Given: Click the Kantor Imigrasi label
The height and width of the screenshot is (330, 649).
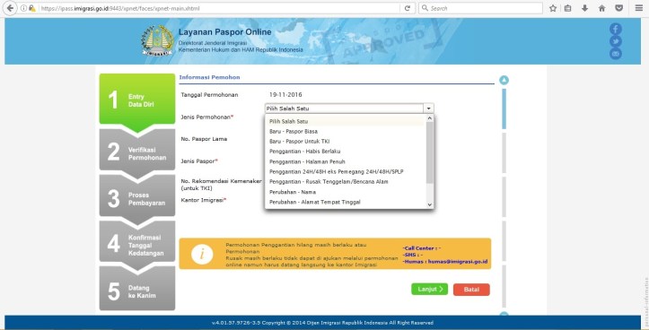Looking at the screenshot, I should click(x=204, y=200).
